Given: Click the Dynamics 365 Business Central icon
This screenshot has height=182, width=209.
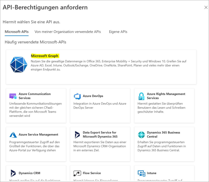Looking at the screenshot, I should [x=141, y=135].
